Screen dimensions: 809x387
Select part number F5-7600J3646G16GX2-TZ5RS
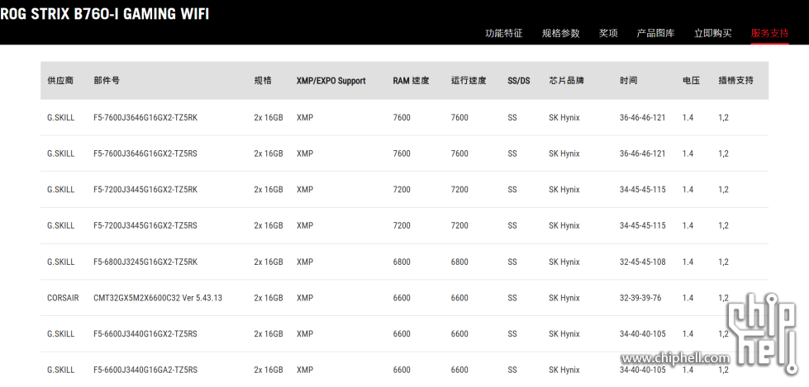(x=145, y=153)
